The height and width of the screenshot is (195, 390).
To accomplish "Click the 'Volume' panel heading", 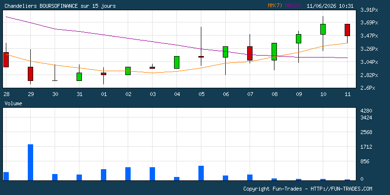I will pos(13,103).
